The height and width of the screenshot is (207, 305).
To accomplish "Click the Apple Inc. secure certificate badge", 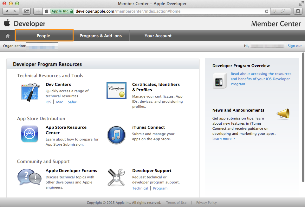I will pos(62,11).
